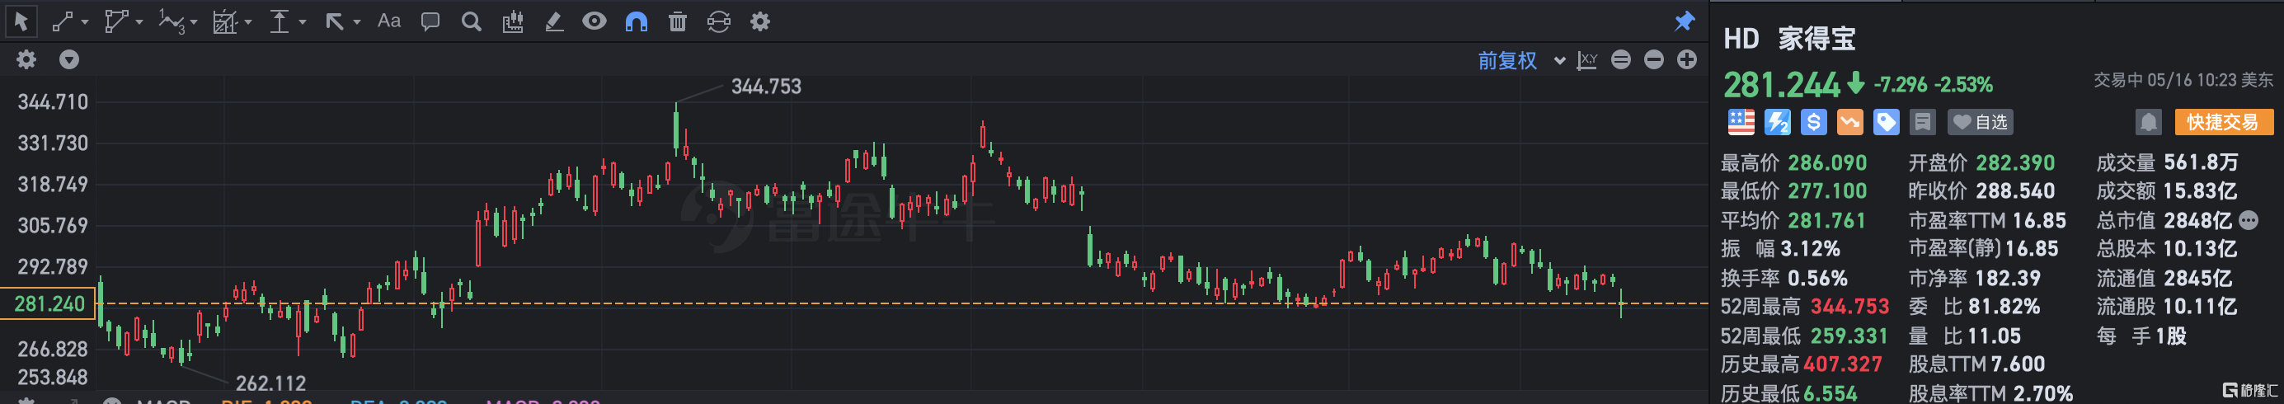
Task: Click the sync drawings icon
Action: point(718,21)
